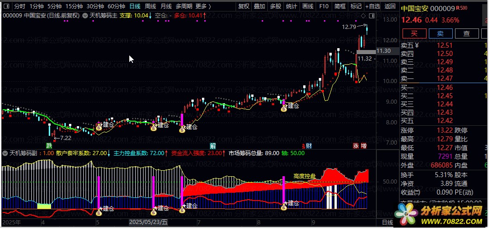This screenshot has width=490, height=229.
Task: Switch to 月线 monthly chart
Action: [x=166, y=6]
